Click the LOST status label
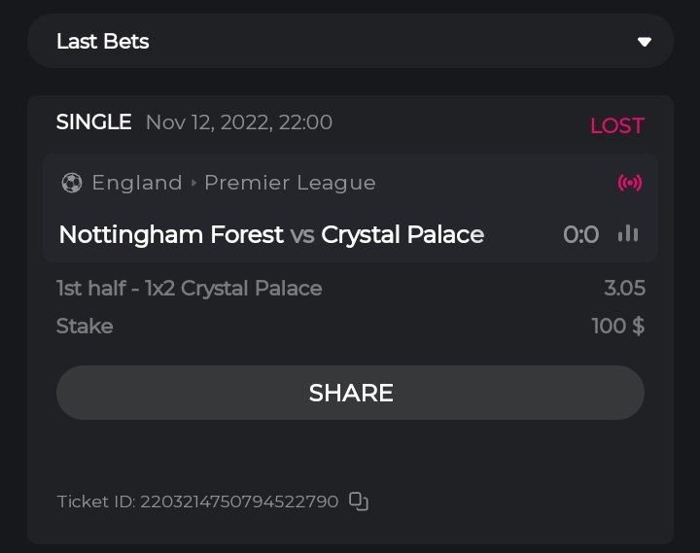 (x=616, y=125)
